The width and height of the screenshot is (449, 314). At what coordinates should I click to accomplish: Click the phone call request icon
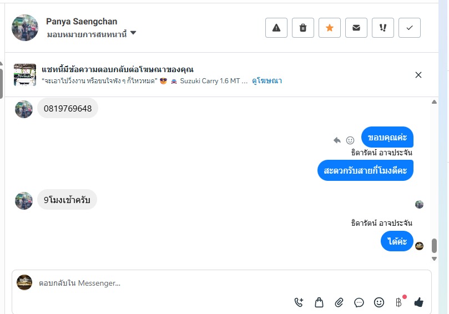point(299,302)
